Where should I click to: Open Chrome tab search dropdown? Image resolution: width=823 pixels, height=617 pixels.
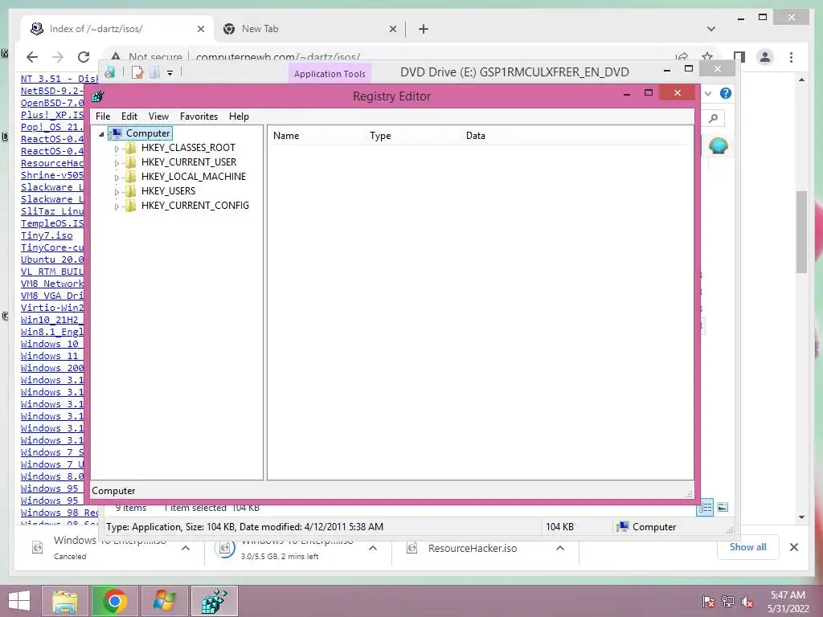click(710, 29)
